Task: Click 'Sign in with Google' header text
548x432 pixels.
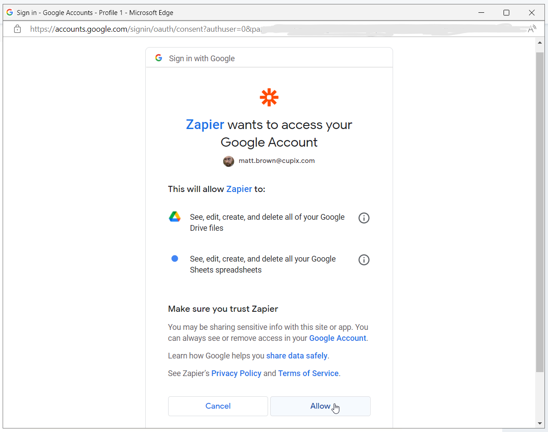Action: tap(202, 59)
